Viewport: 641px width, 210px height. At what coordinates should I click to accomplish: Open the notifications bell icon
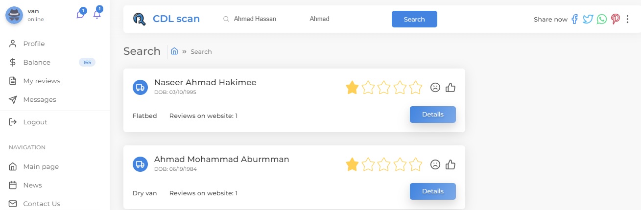(x=97, y=14)
